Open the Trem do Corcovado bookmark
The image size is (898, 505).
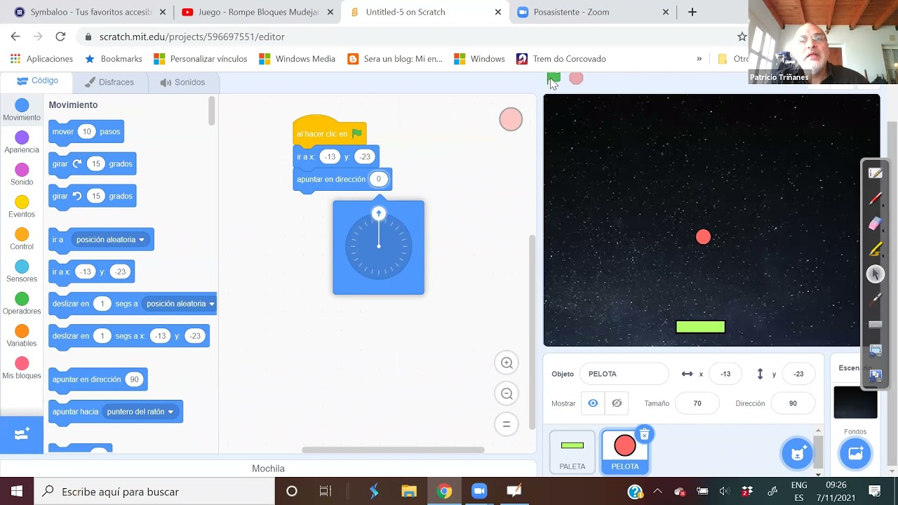click(561, 59)
